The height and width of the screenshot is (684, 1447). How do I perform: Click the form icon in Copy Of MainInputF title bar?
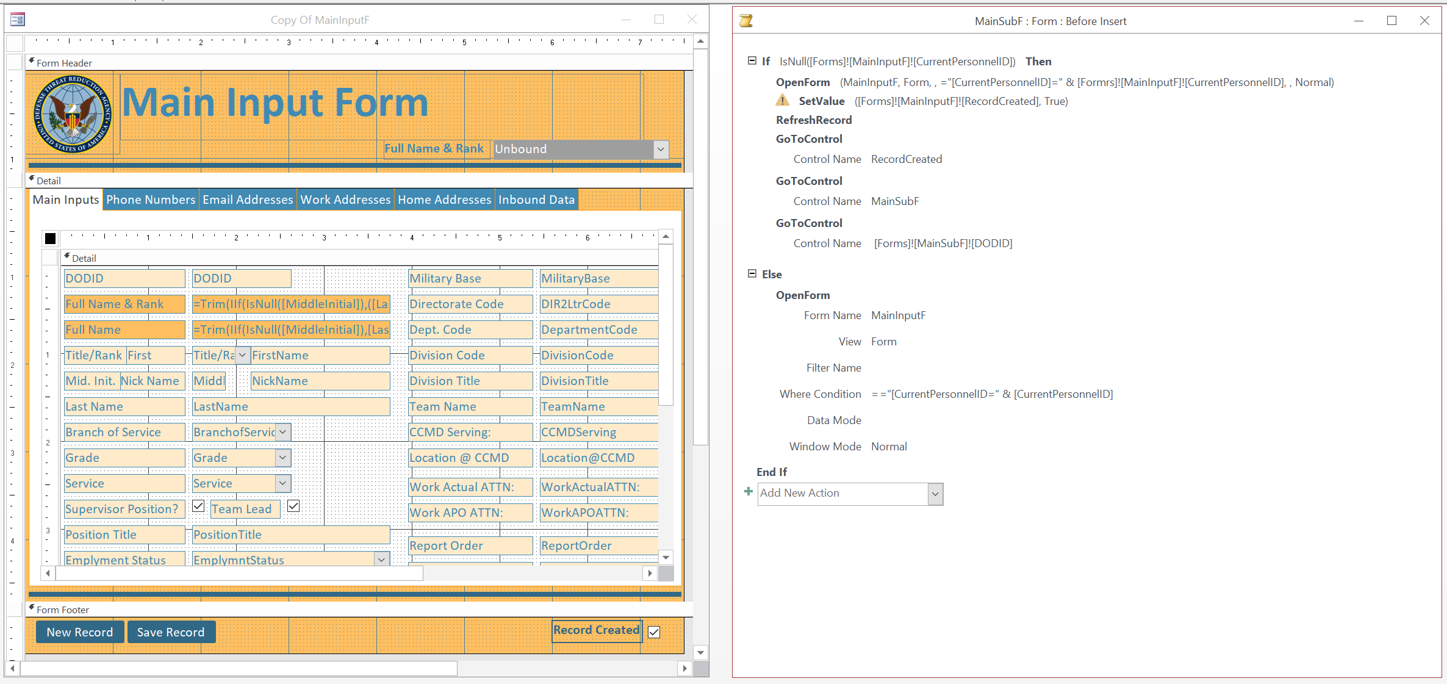point(18,19)
